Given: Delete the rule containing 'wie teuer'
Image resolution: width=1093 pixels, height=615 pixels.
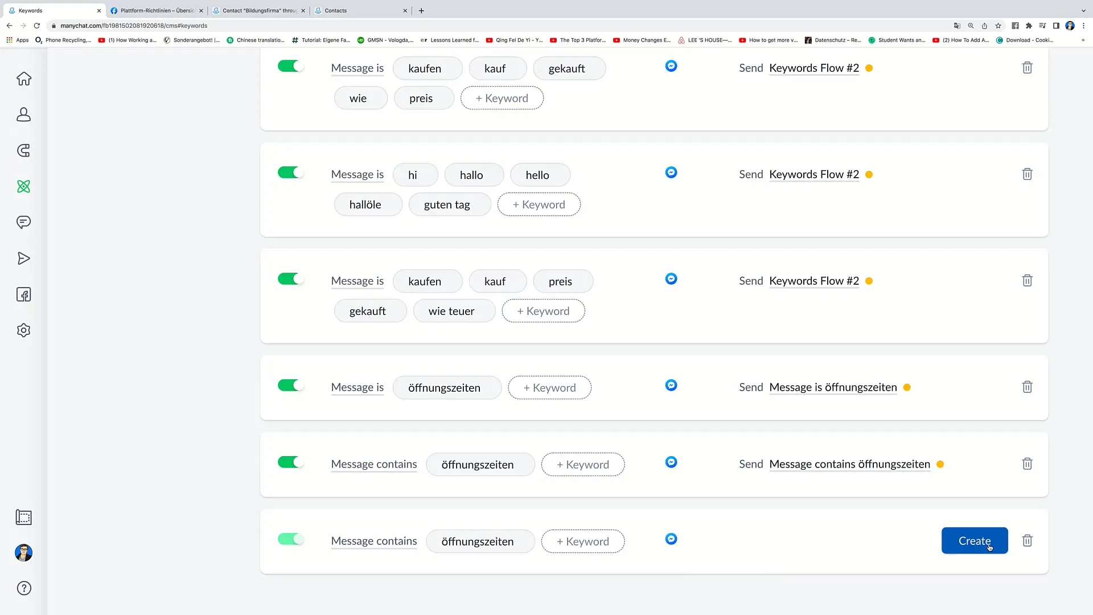Looking at the screenshot, I should [x=1027, y=281].
